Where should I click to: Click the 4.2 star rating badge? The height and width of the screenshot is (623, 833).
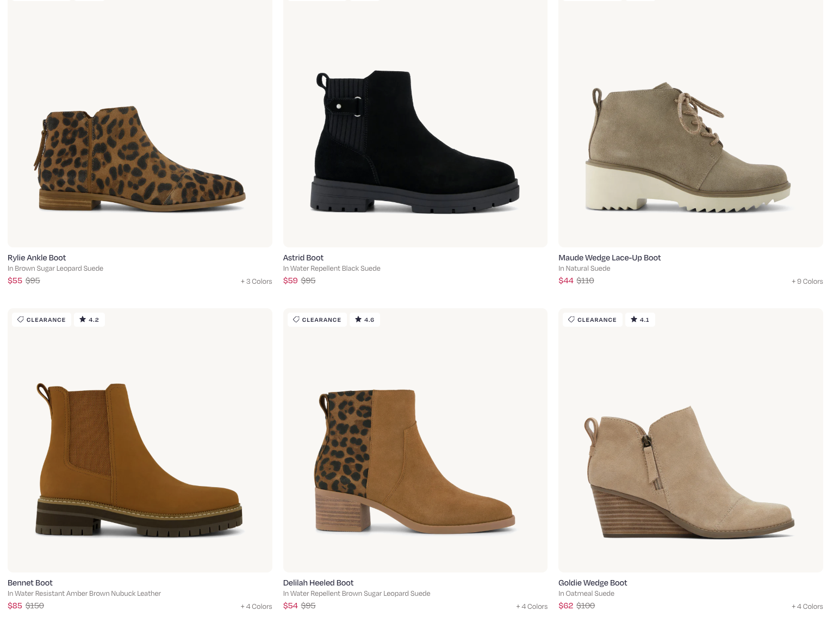coord(89,320)
